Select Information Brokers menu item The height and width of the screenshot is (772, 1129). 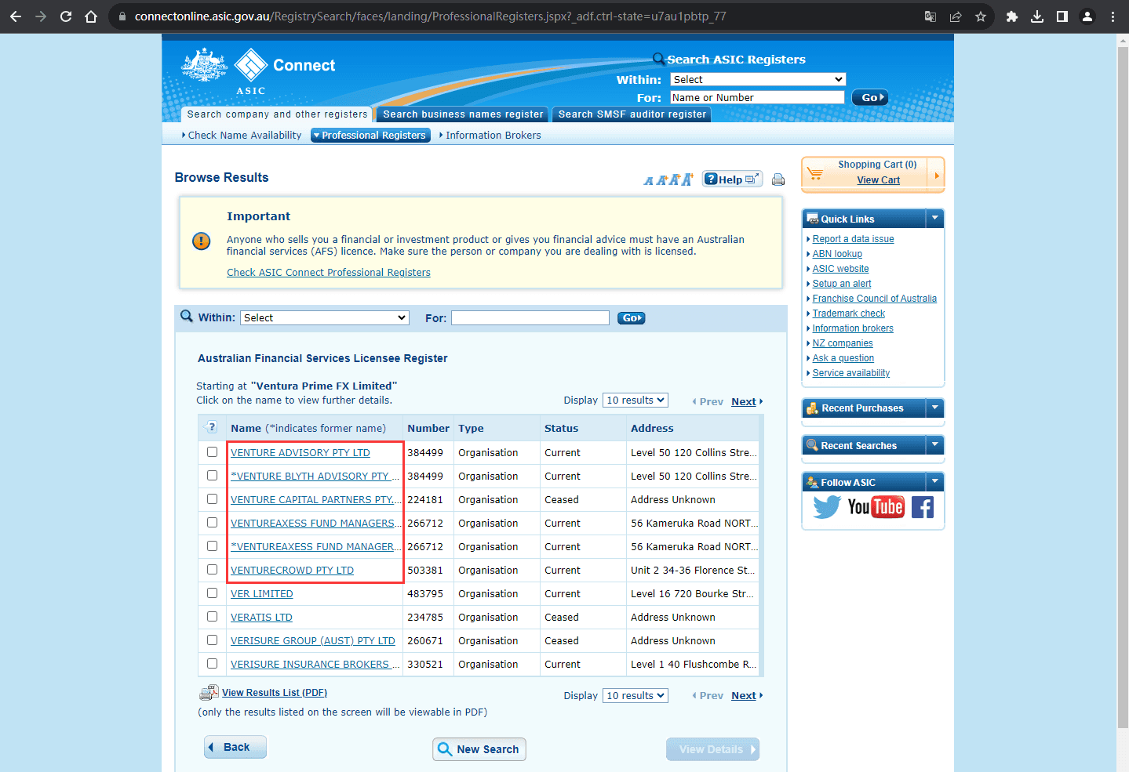point(490,136)
